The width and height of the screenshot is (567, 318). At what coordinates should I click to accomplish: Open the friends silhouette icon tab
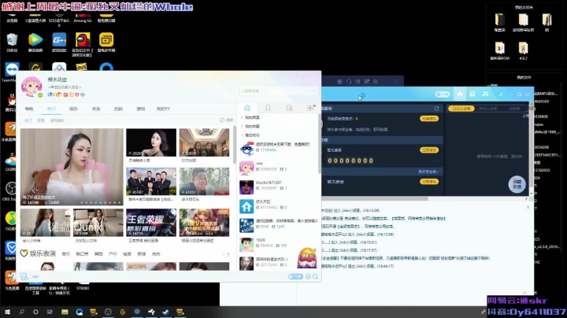pyautogui.click(x=268, y=108)
